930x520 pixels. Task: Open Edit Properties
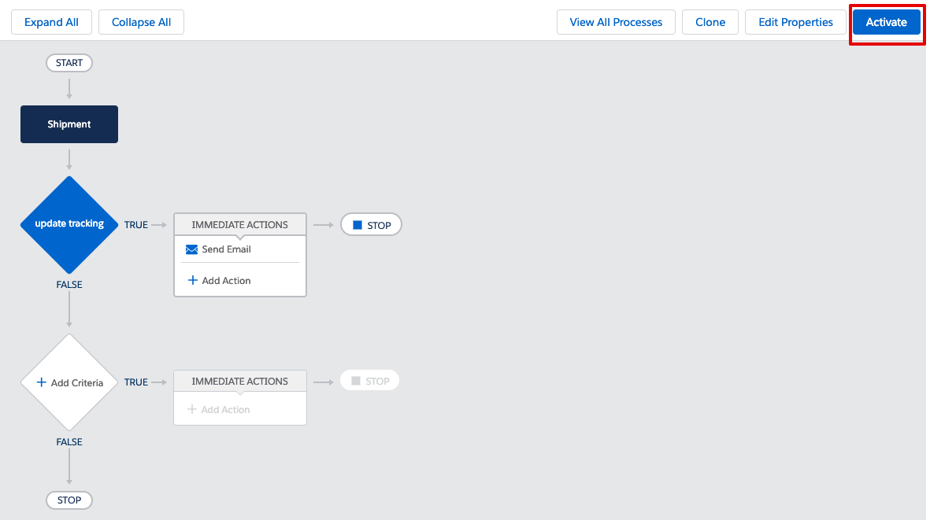click(795, 22)
